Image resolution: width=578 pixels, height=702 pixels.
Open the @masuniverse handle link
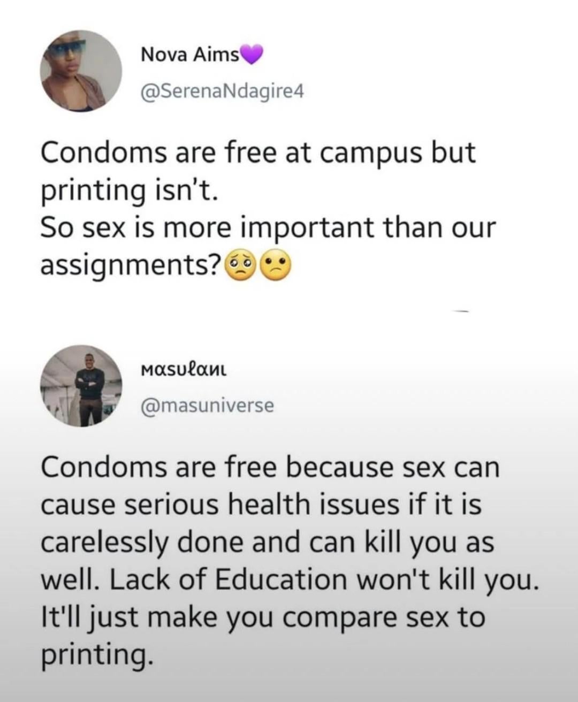pyautogui.click(x=207, y=406)
